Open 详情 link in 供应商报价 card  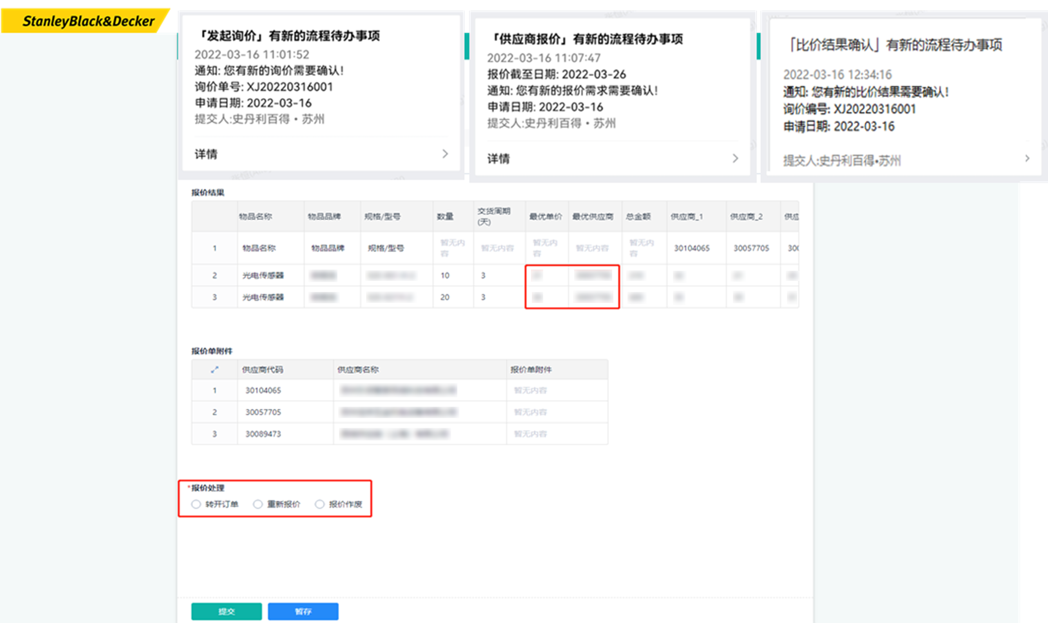[x=499, y=159]
